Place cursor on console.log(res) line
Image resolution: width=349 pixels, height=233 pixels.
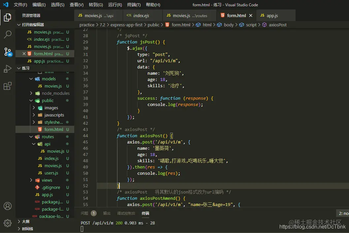tap(158, 173)
